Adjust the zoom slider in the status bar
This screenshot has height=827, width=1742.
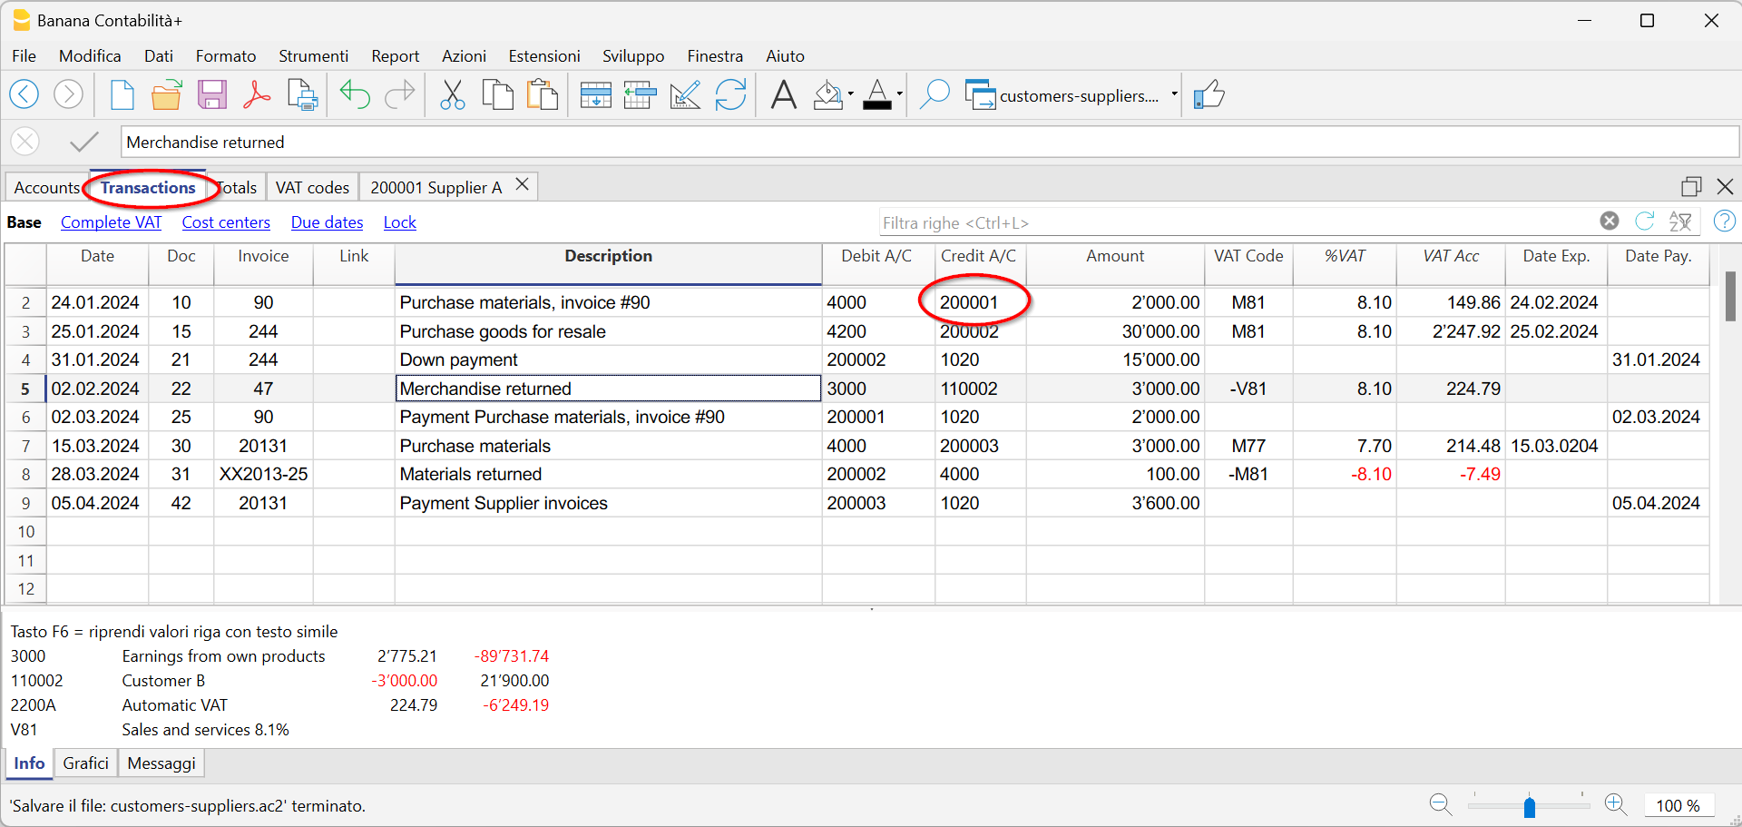coord(1530,804)
